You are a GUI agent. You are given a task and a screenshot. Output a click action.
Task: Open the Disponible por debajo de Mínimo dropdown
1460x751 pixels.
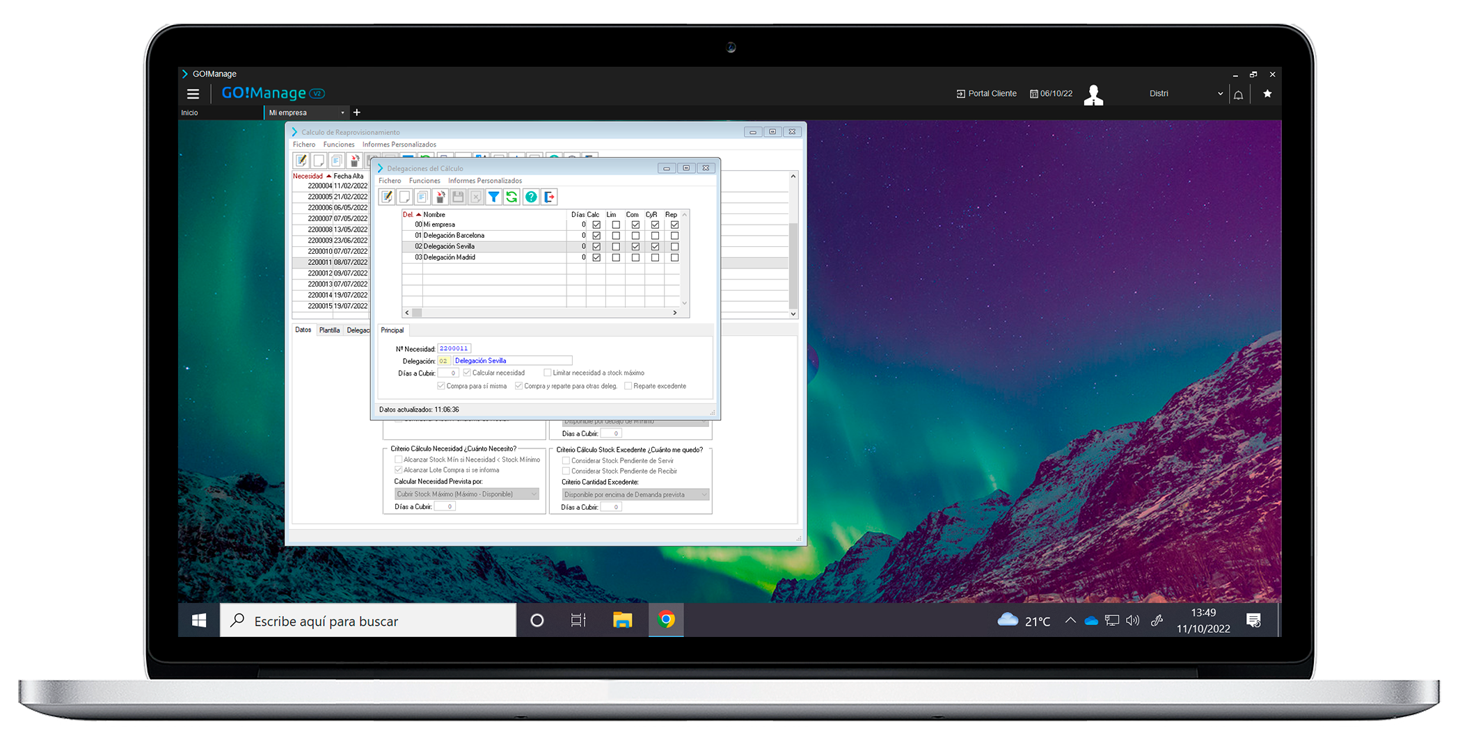pyautogui.click(x=635, y=421)
